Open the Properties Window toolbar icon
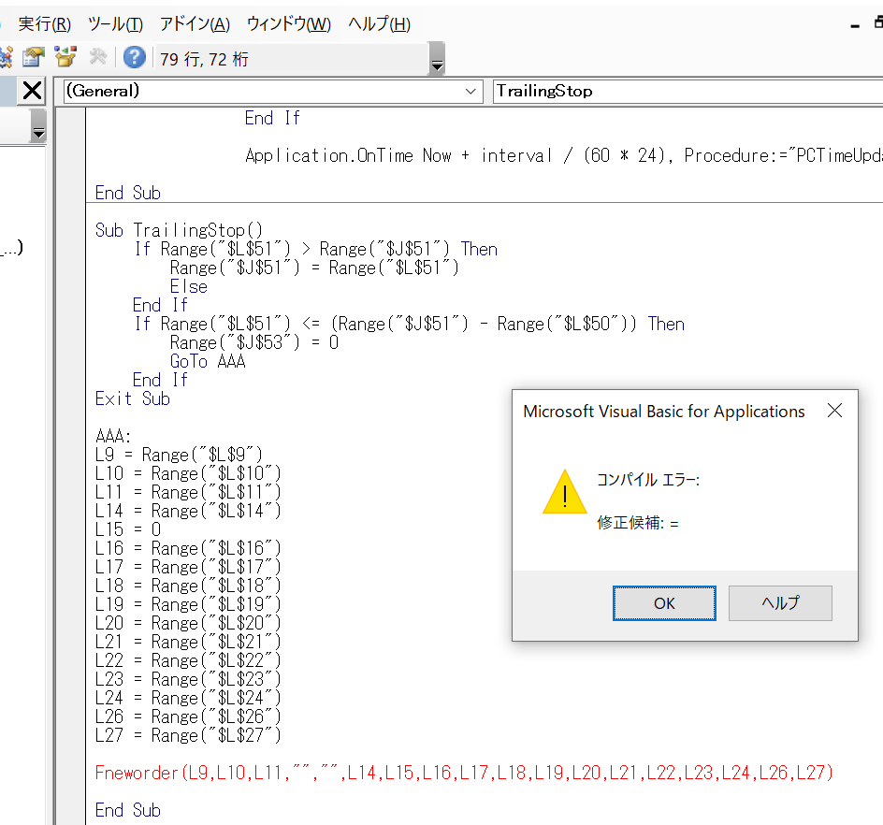Viewport: 883px width, 825px height. tap(34, 58)
